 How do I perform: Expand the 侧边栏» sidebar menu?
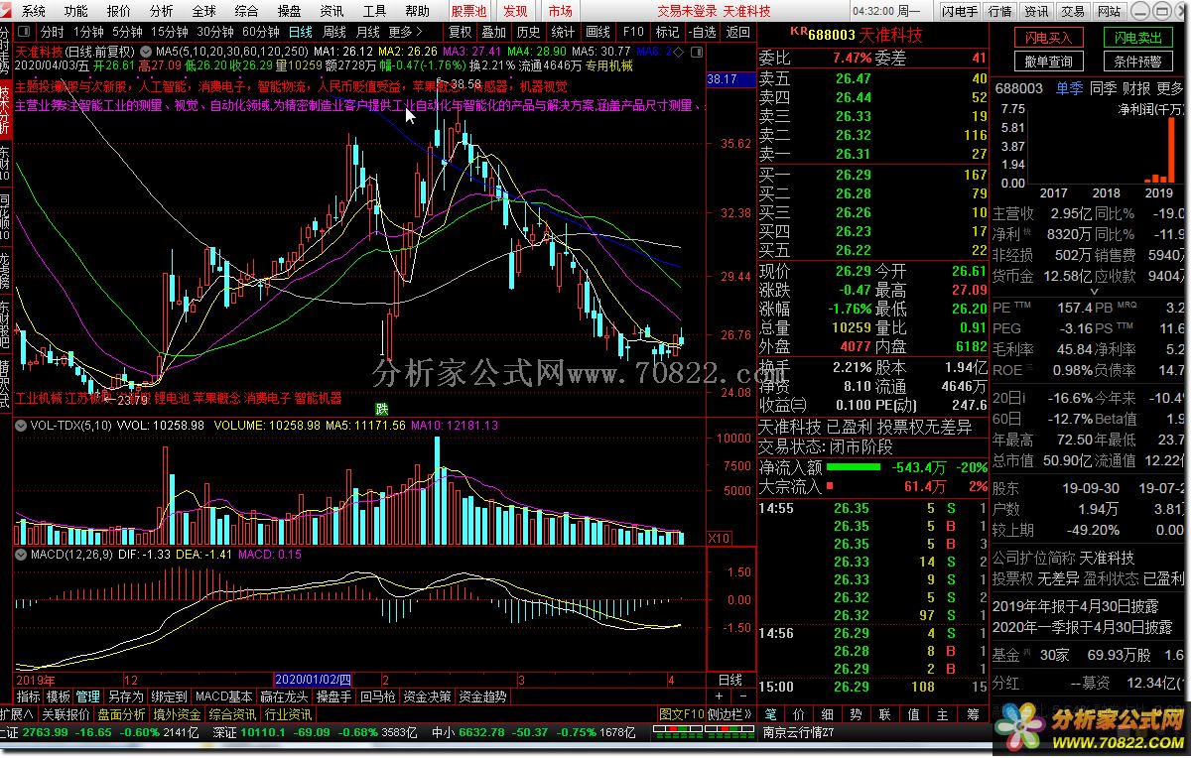pos(730,714)
